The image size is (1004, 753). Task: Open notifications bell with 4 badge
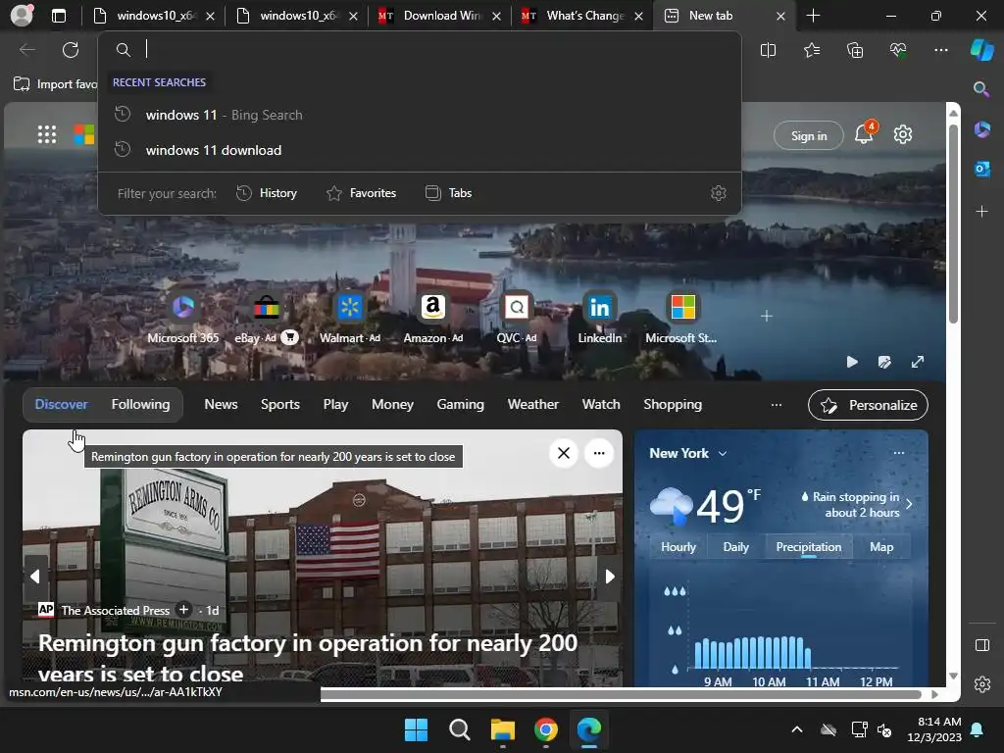click(x=864, y=133)
